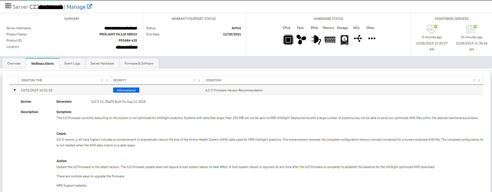The image size is (492, 192).
Task: Check the NICs network status icon
Action: tap(358, 39)
